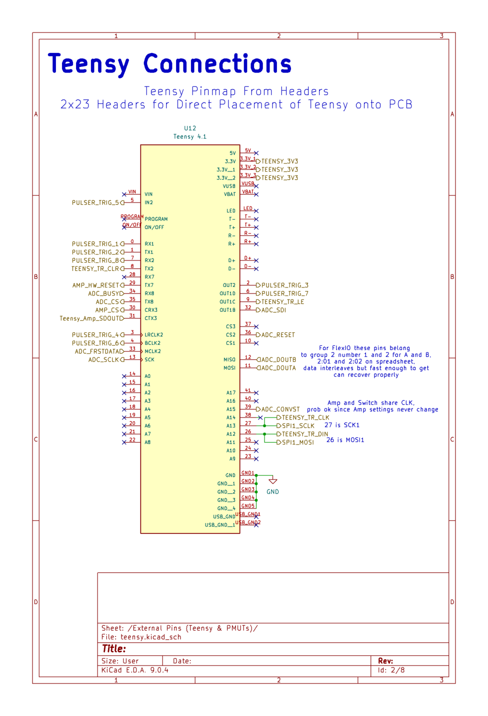
Task: Click the SPI1_MOSI net label
Action: click(296, 442)
